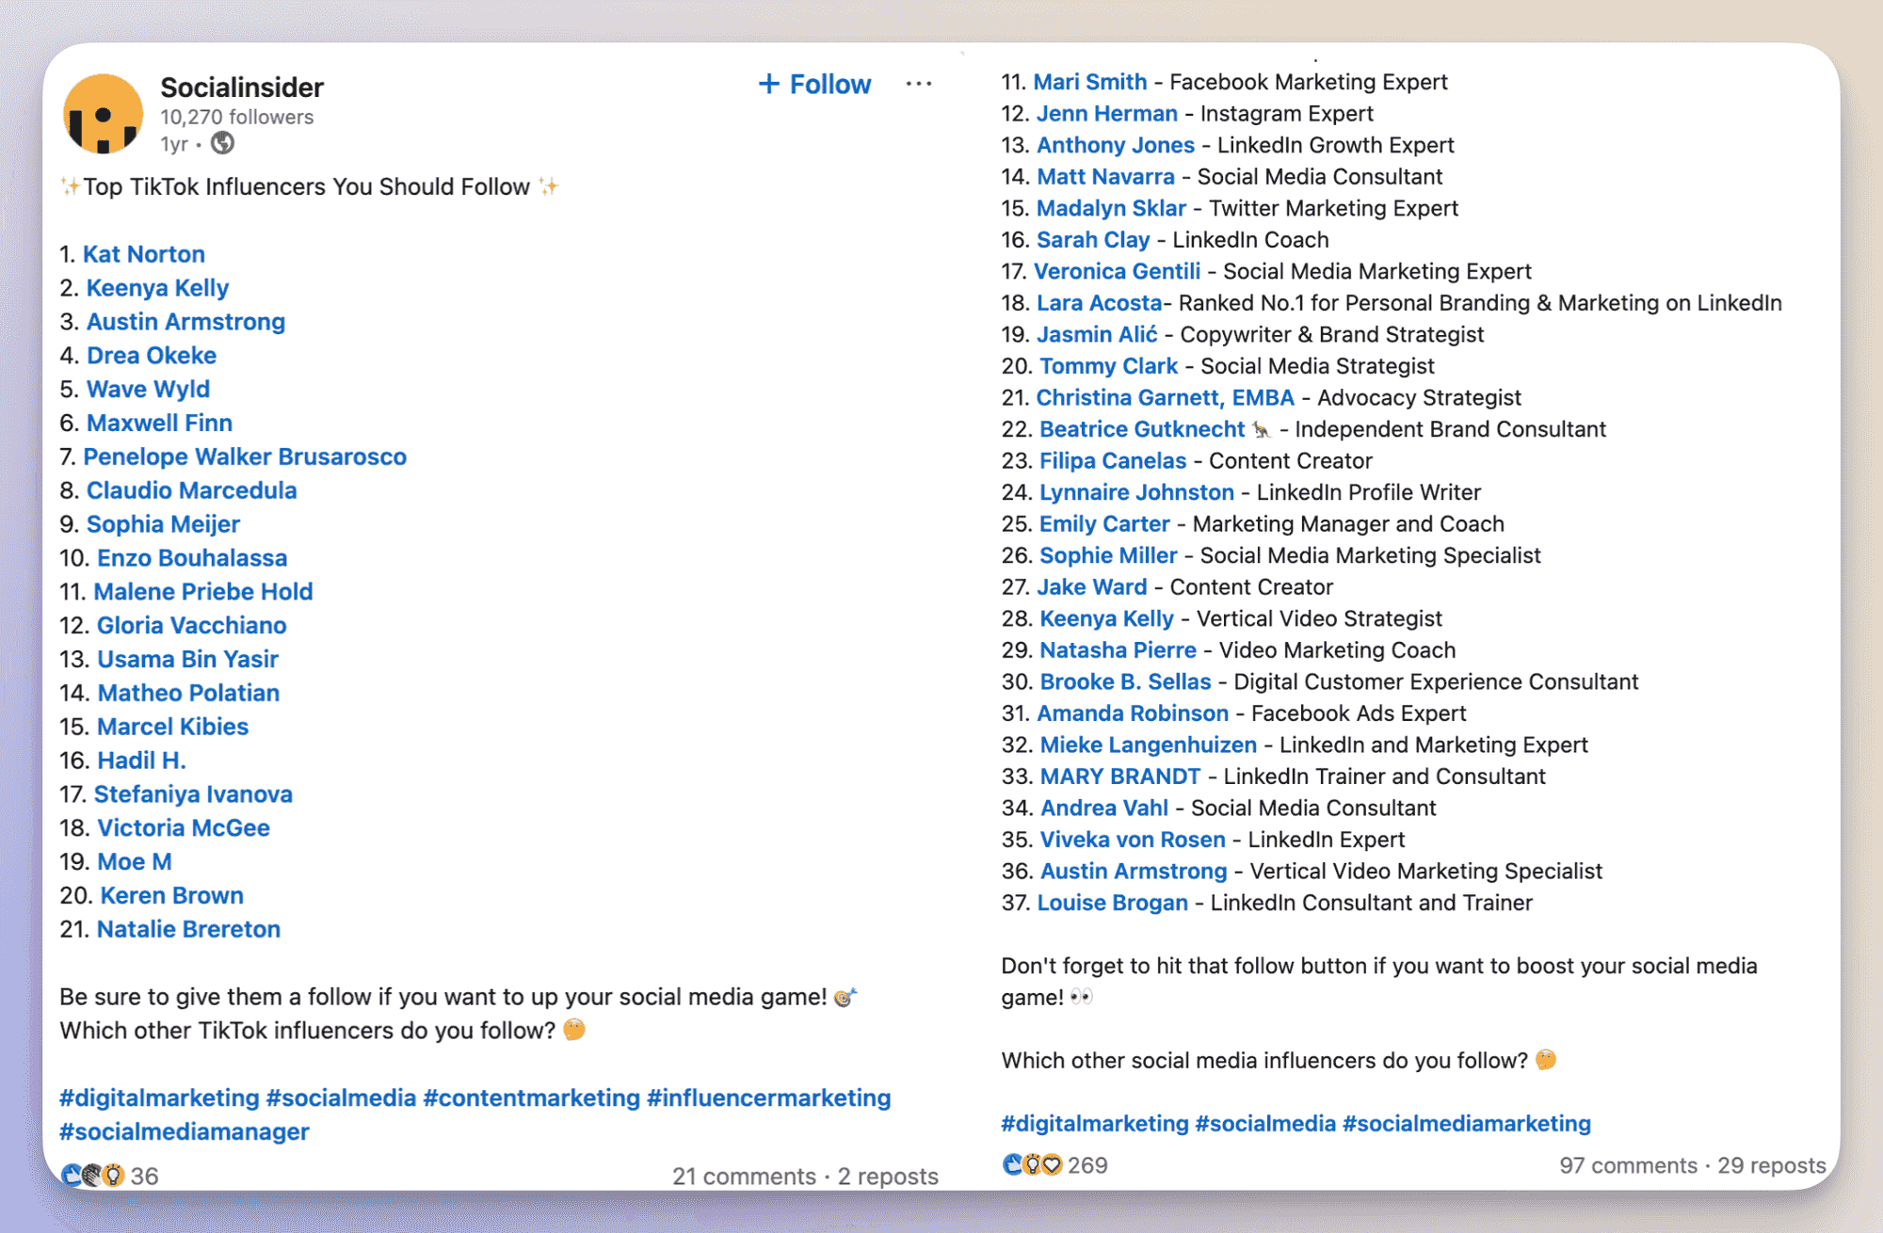Open Maxwell Finn's profile
This screenshot has width=1883, height=1233.
(x=159, y=424)
